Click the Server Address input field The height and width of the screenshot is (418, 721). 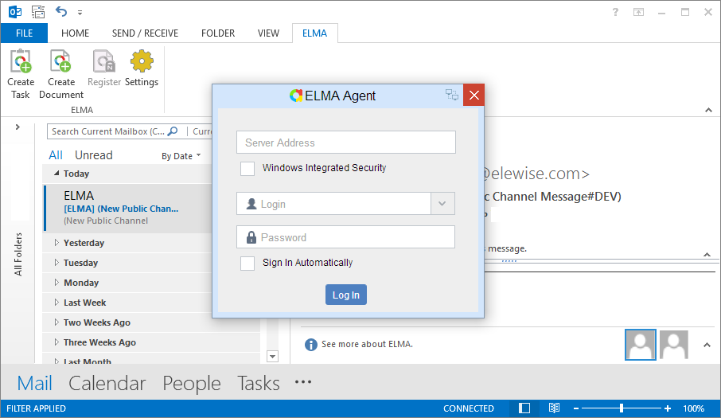(346, 143)
